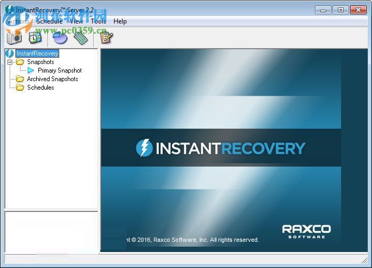Select Schedules in the tree
This screenshot has height=268, width=372.
pos(41,88)
